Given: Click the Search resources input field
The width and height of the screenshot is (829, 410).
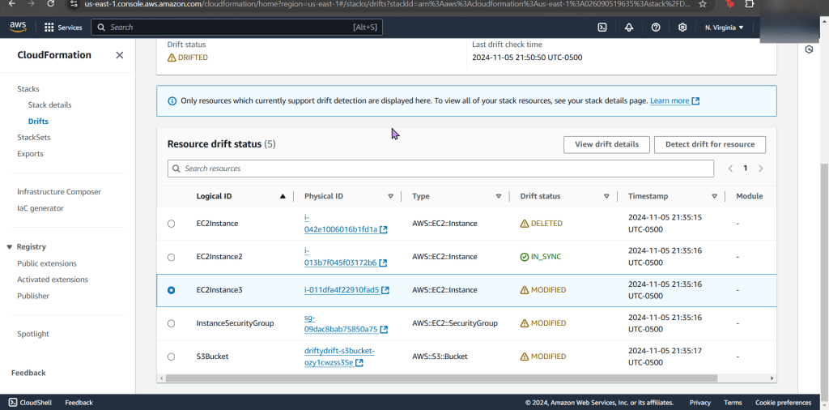Looking at the screenshot, I should pyautogui.click(x=440, y=169).
